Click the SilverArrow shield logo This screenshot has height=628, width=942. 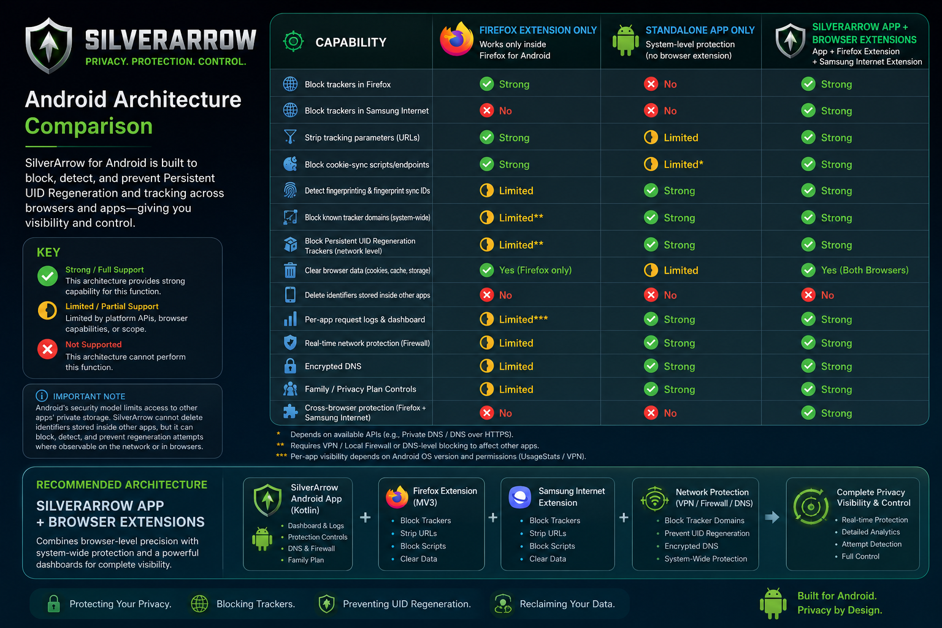[x=49, y=46]
